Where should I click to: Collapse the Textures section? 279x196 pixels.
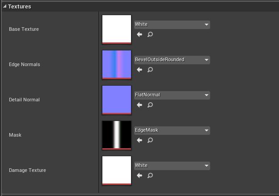tap(5, 7)
